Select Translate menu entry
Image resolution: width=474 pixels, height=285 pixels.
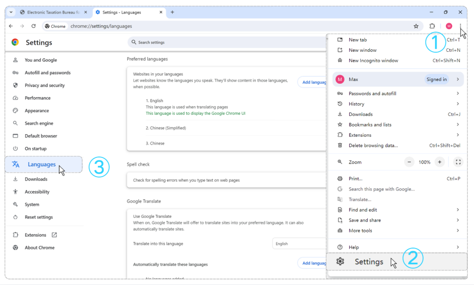pyautogui.click(x=398, y=199)
